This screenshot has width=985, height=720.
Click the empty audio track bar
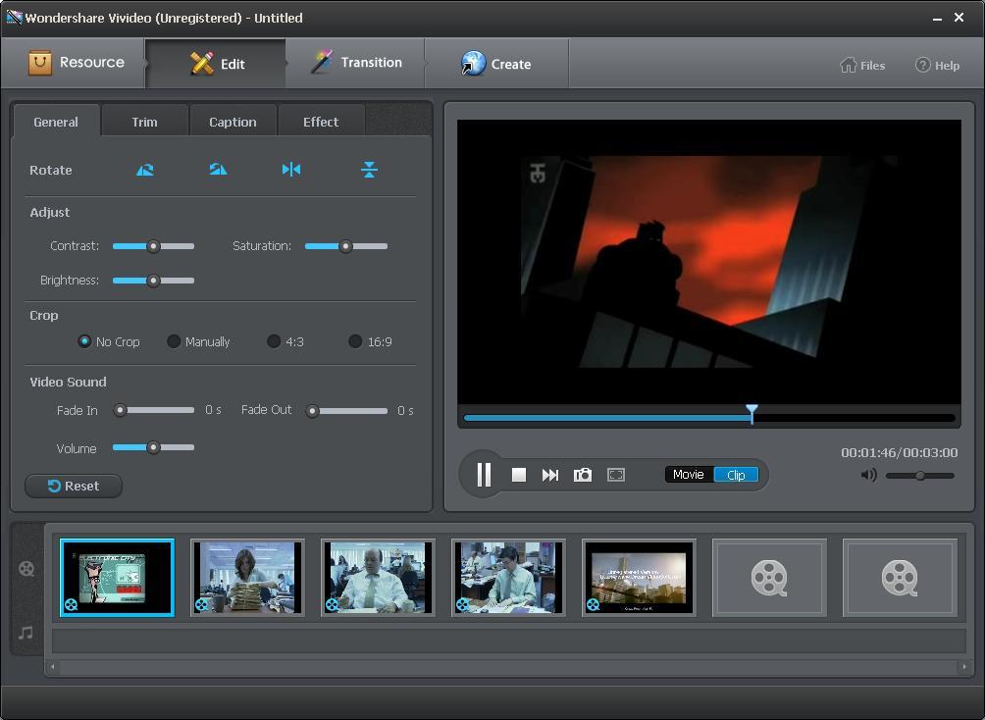coord(509,641)
